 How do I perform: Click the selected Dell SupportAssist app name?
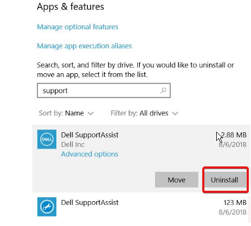coord(89,135)
